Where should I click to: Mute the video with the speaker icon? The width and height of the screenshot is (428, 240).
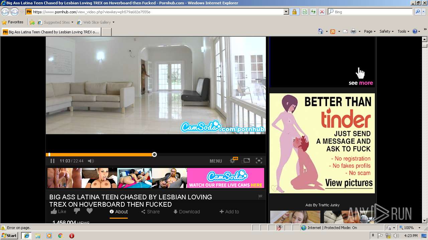coord(91,161)
